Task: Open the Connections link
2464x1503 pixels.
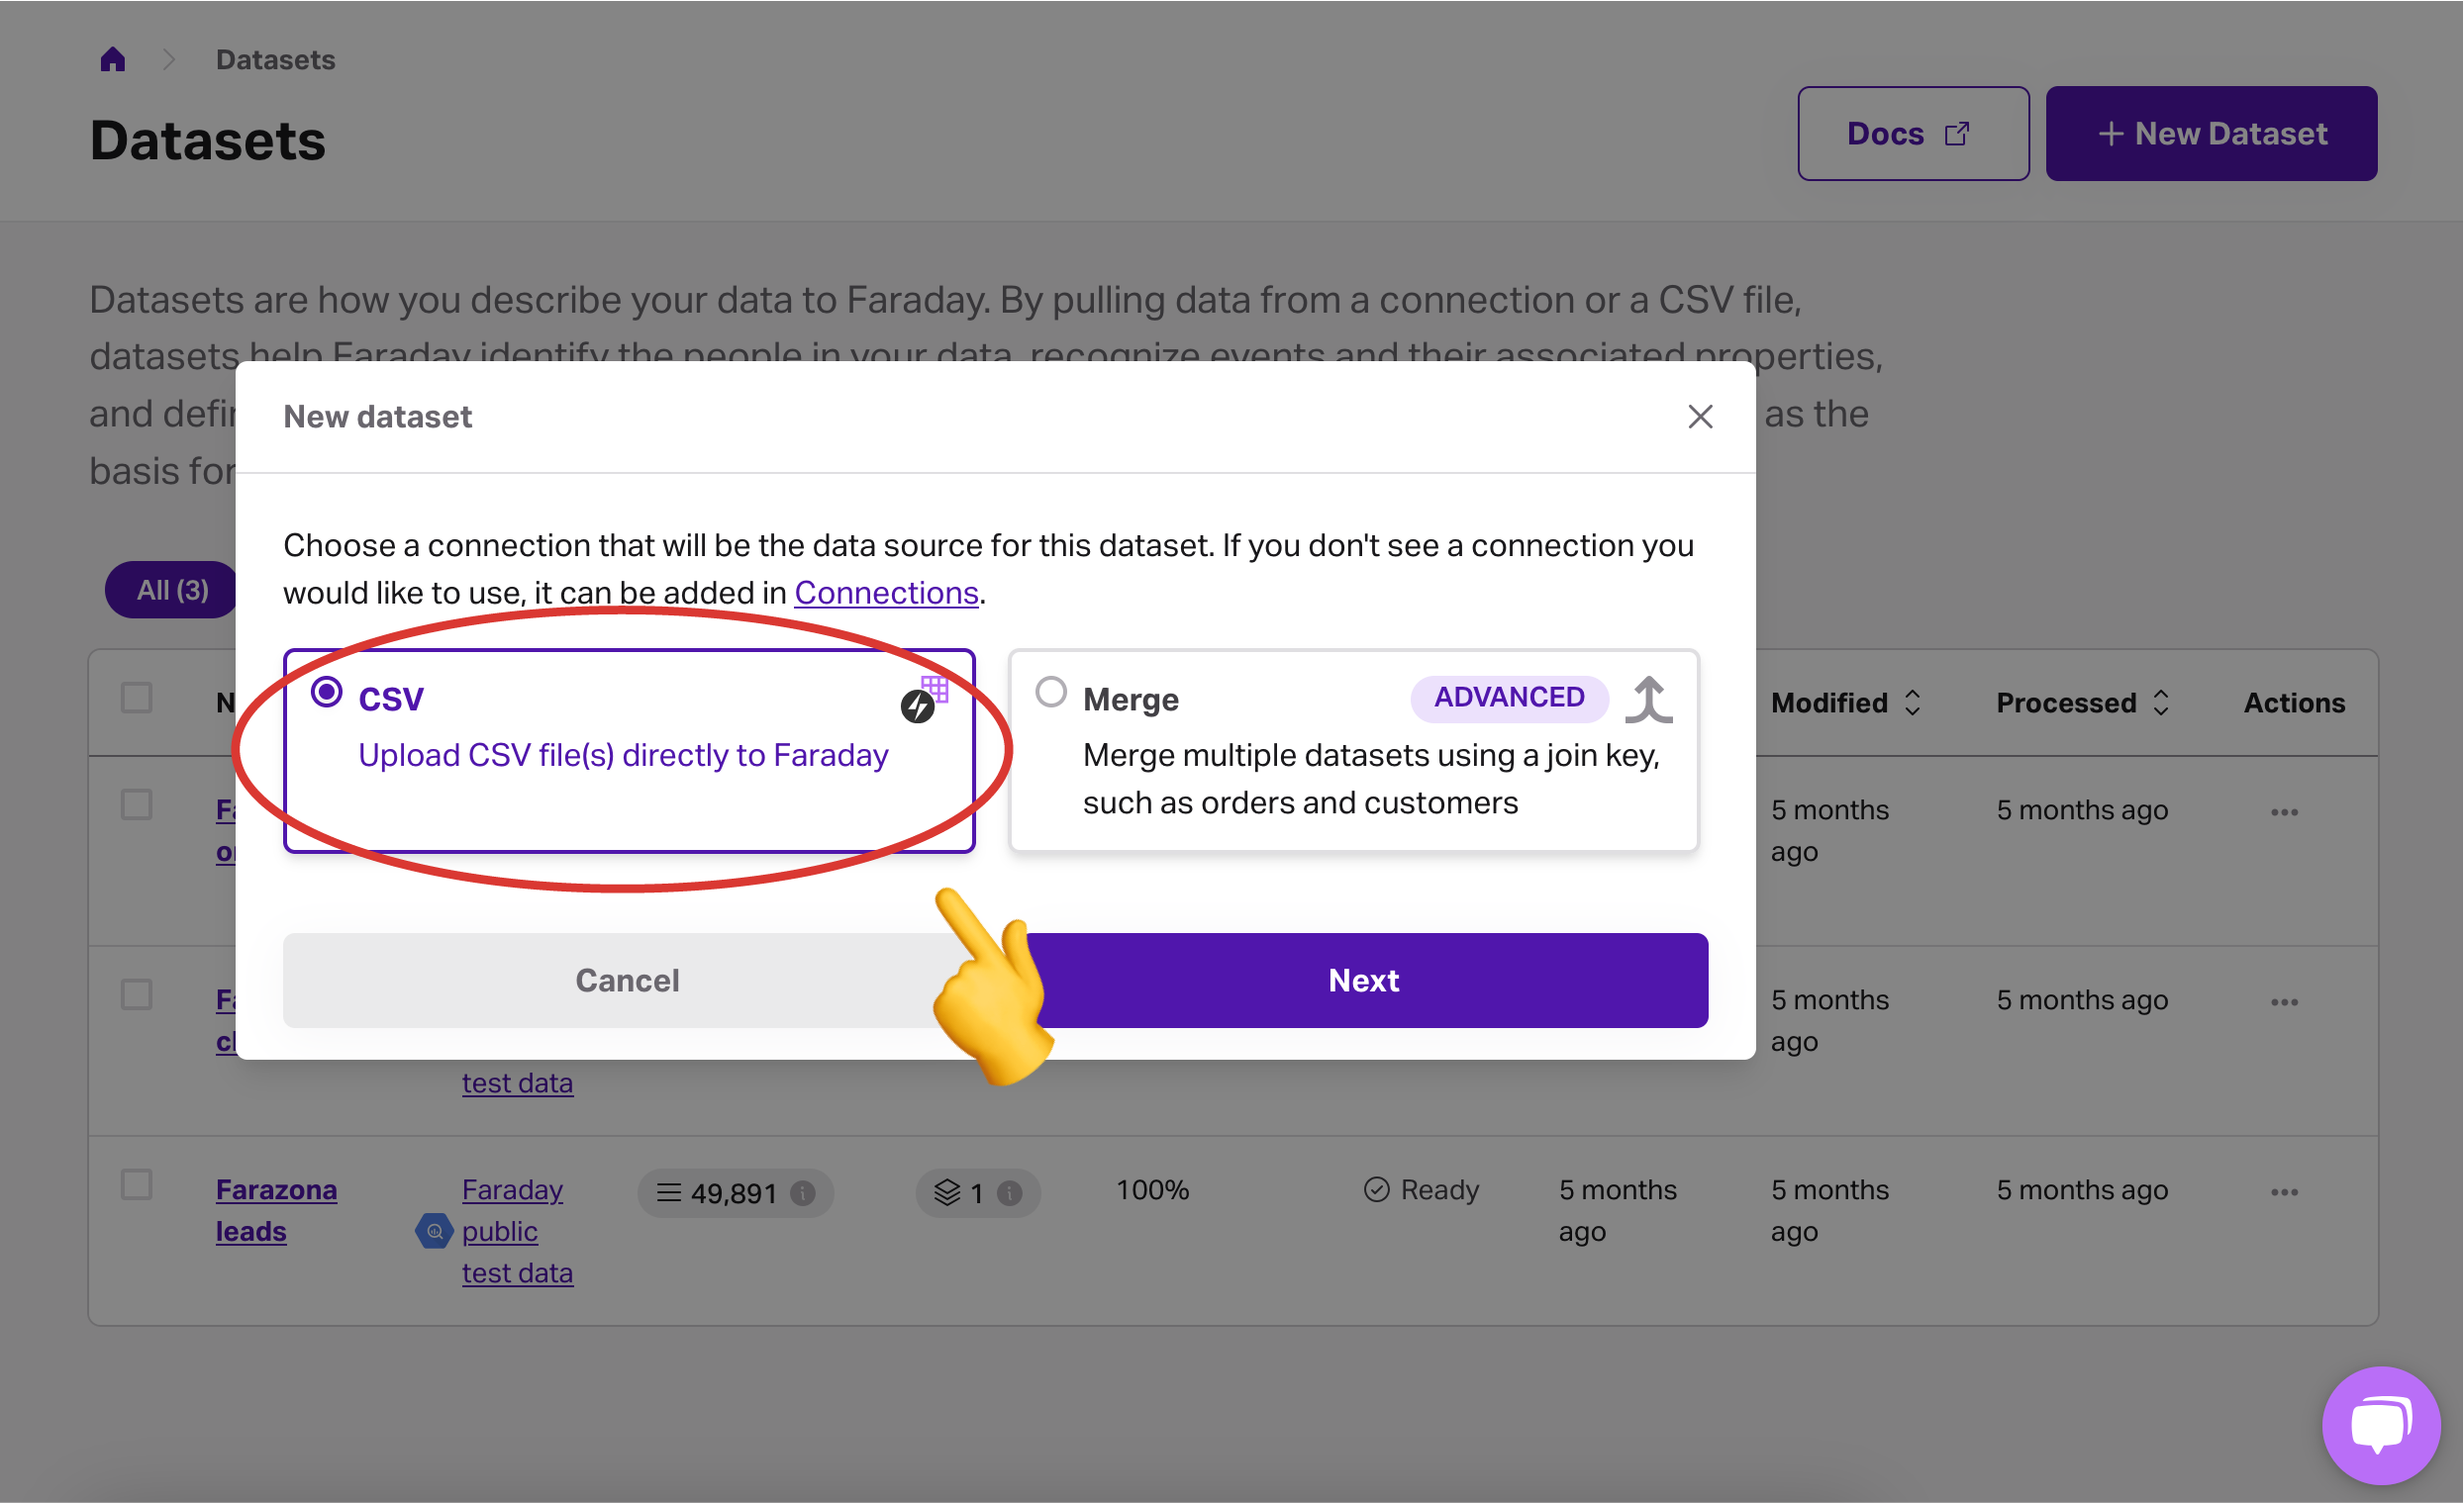Action: pyautogui.click(x=886, y=593)
